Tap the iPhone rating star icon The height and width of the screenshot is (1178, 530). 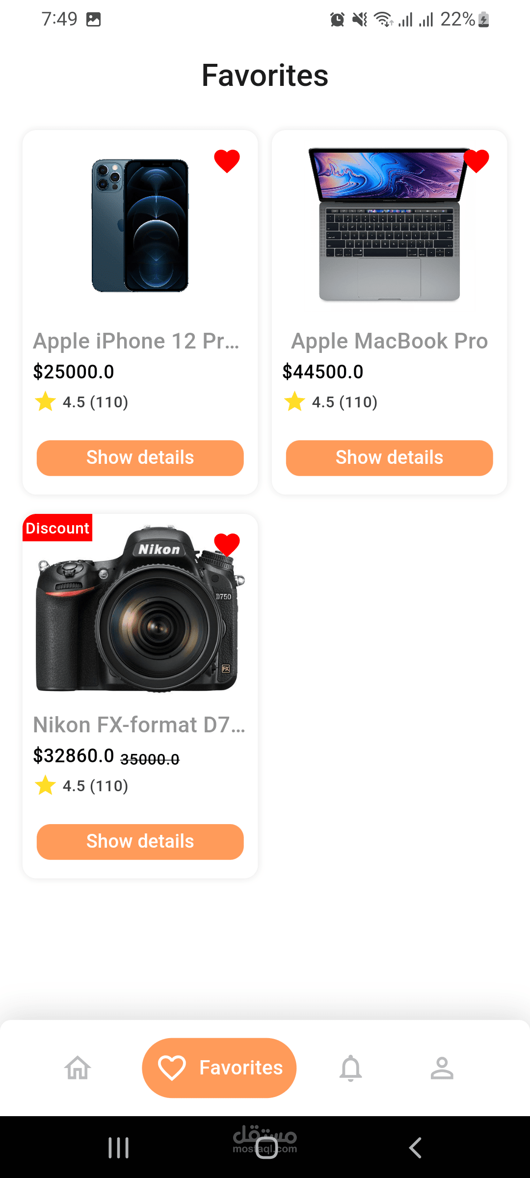[x=45, y=402]
